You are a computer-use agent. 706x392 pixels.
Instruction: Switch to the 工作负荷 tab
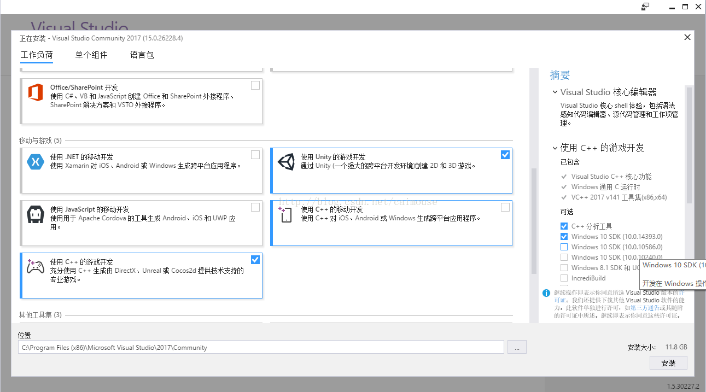(x=37, y=55)
